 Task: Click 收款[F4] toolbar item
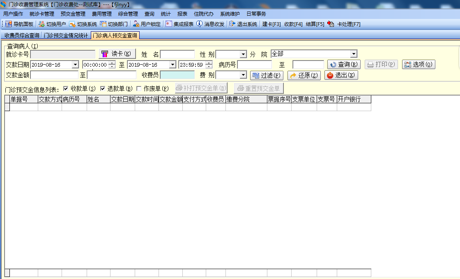coord(293,24)
